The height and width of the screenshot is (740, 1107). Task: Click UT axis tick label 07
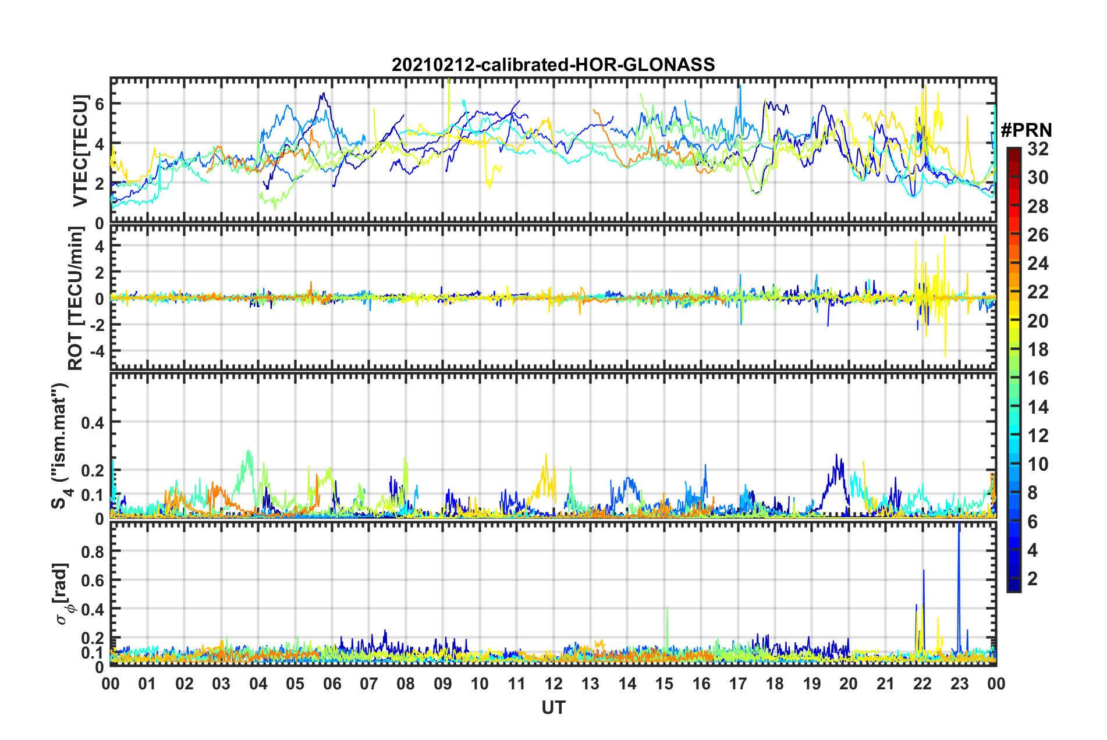tap(369, 684)
